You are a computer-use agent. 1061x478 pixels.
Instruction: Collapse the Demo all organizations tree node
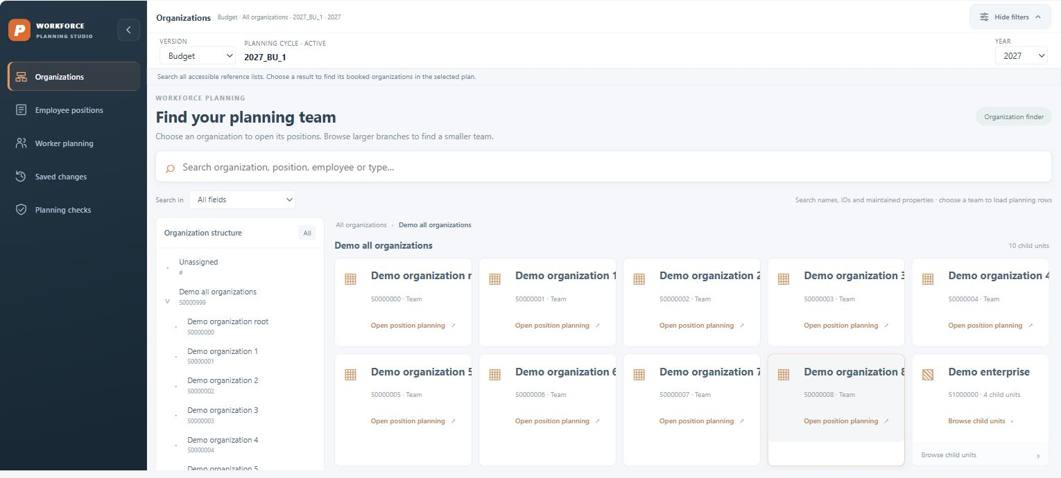coord(167,302)
